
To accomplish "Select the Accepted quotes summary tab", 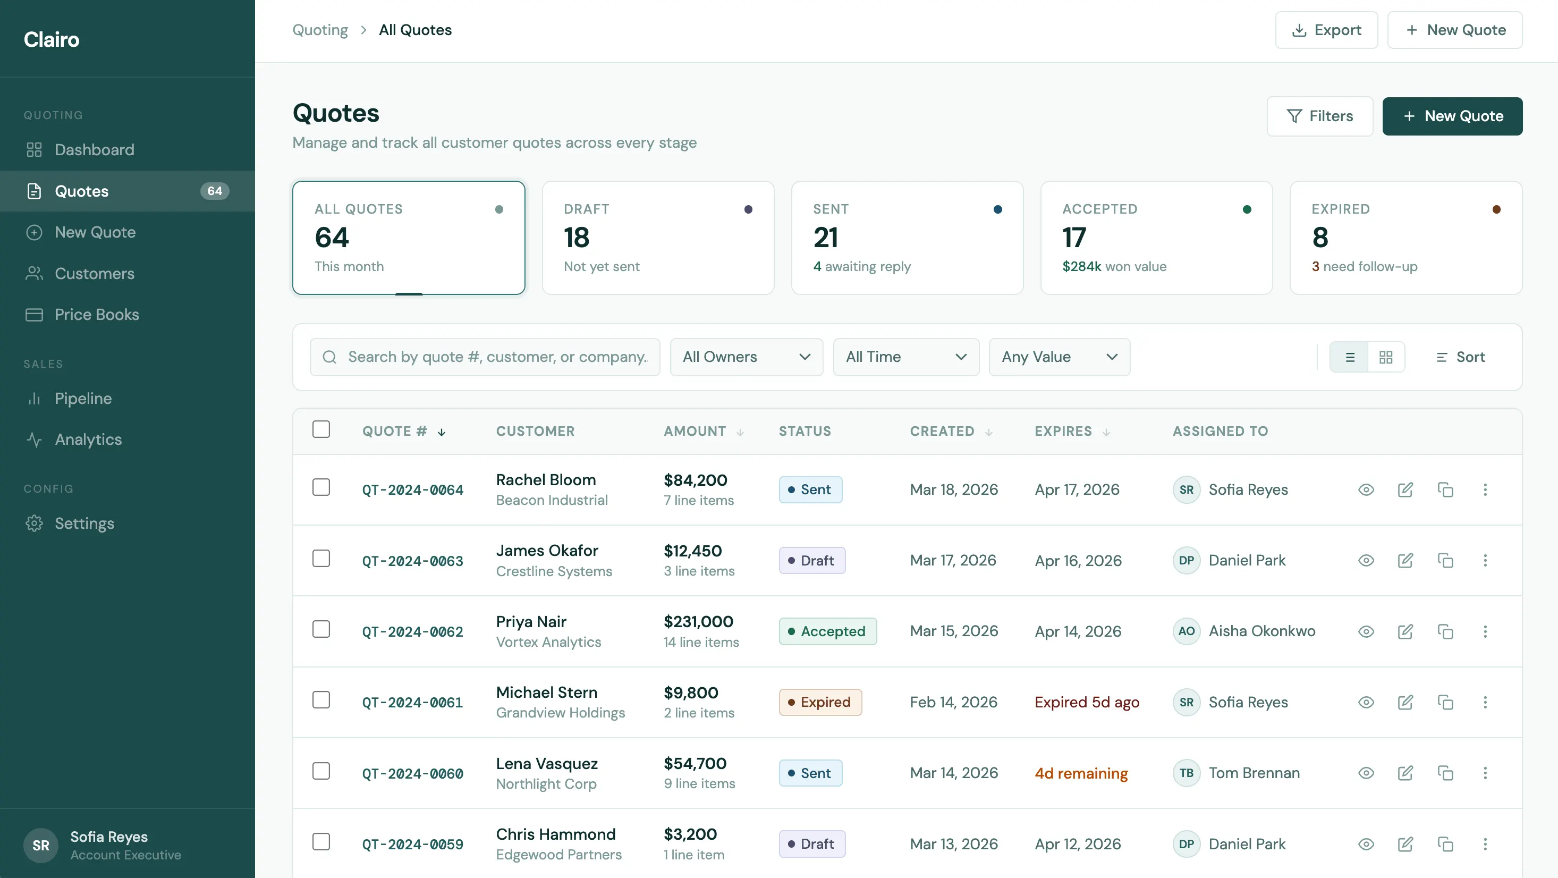I will [x=1156, y=238].
